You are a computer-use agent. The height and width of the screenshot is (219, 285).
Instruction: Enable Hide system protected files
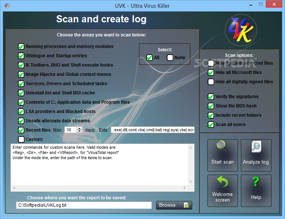pyautogui.click(x=211, y=63)
